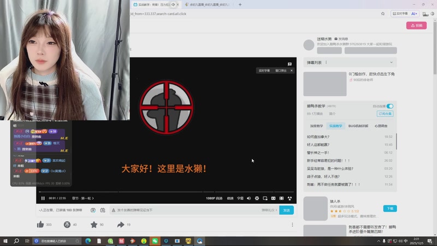Open a new browser tab
This screenshot has height=246, width=437.
click(240, 4)
